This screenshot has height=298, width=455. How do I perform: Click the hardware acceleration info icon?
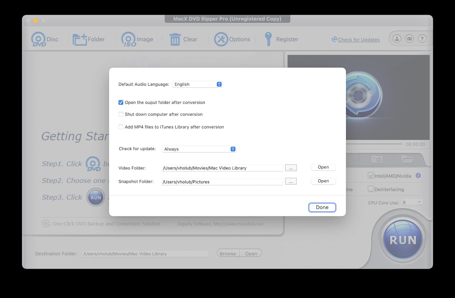pyautogui.click(x=418, y=176)
